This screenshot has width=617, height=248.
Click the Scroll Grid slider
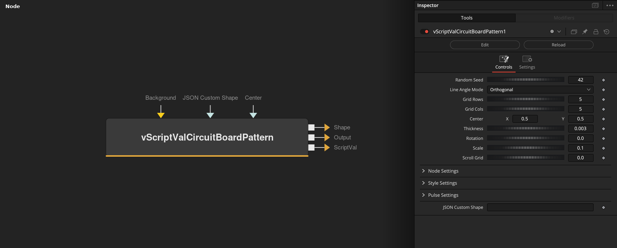tap(526, 158)
